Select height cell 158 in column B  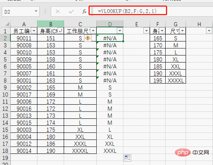50,59
